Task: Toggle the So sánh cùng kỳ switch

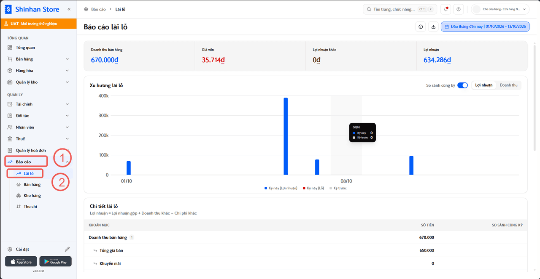Action: 462,85
